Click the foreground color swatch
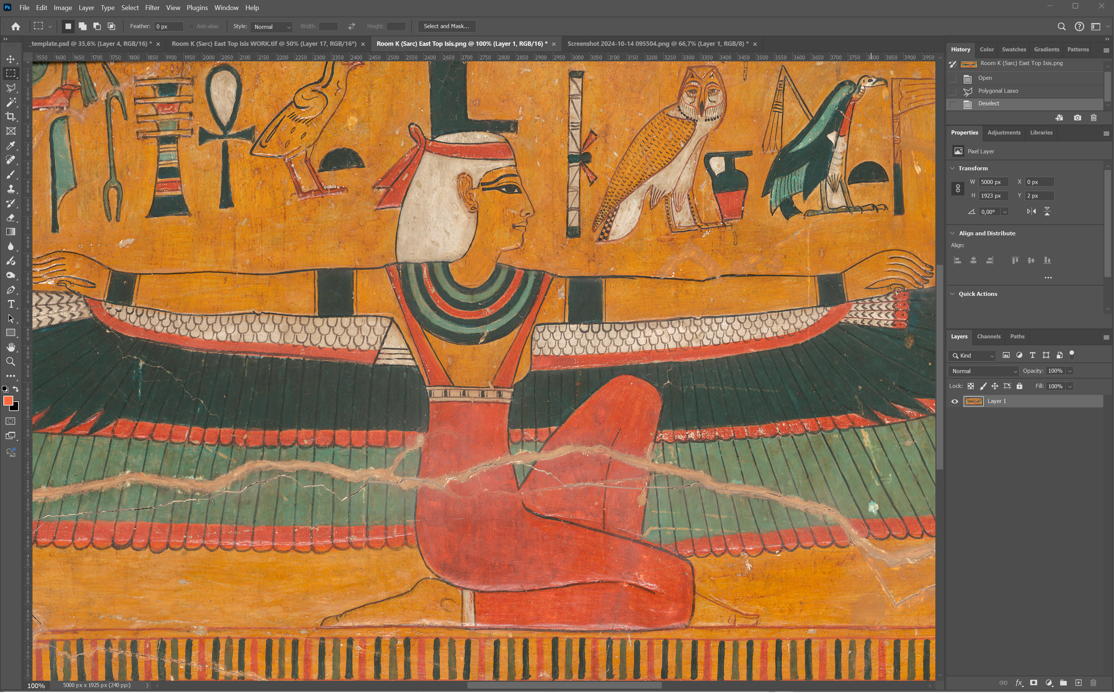 [x=8, y=401]
